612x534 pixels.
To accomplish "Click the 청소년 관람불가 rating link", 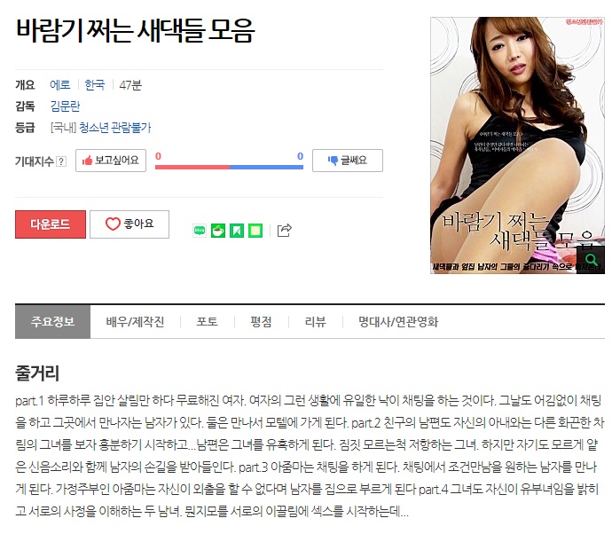I will pos(114,128).
